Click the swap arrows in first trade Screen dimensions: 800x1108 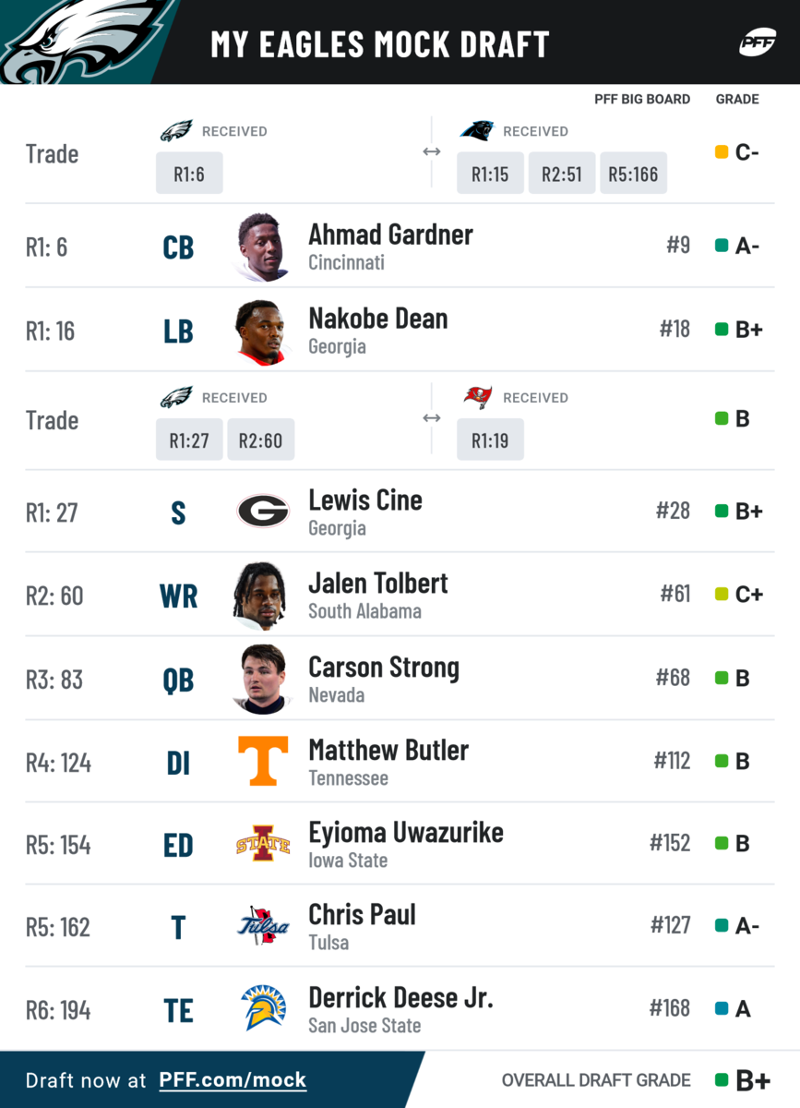[x=431, y=152]
